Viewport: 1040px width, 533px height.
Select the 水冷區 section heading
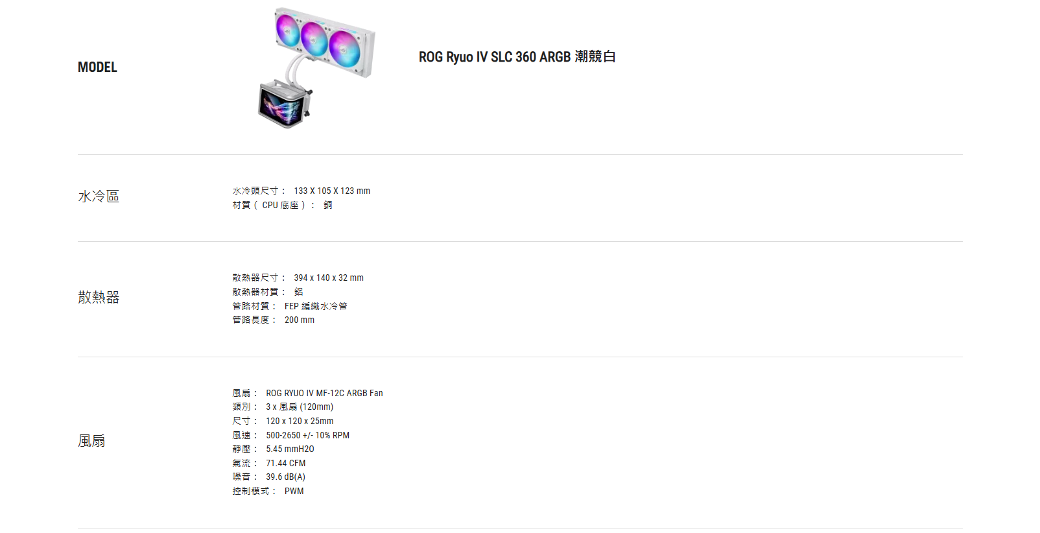(99, 196)
